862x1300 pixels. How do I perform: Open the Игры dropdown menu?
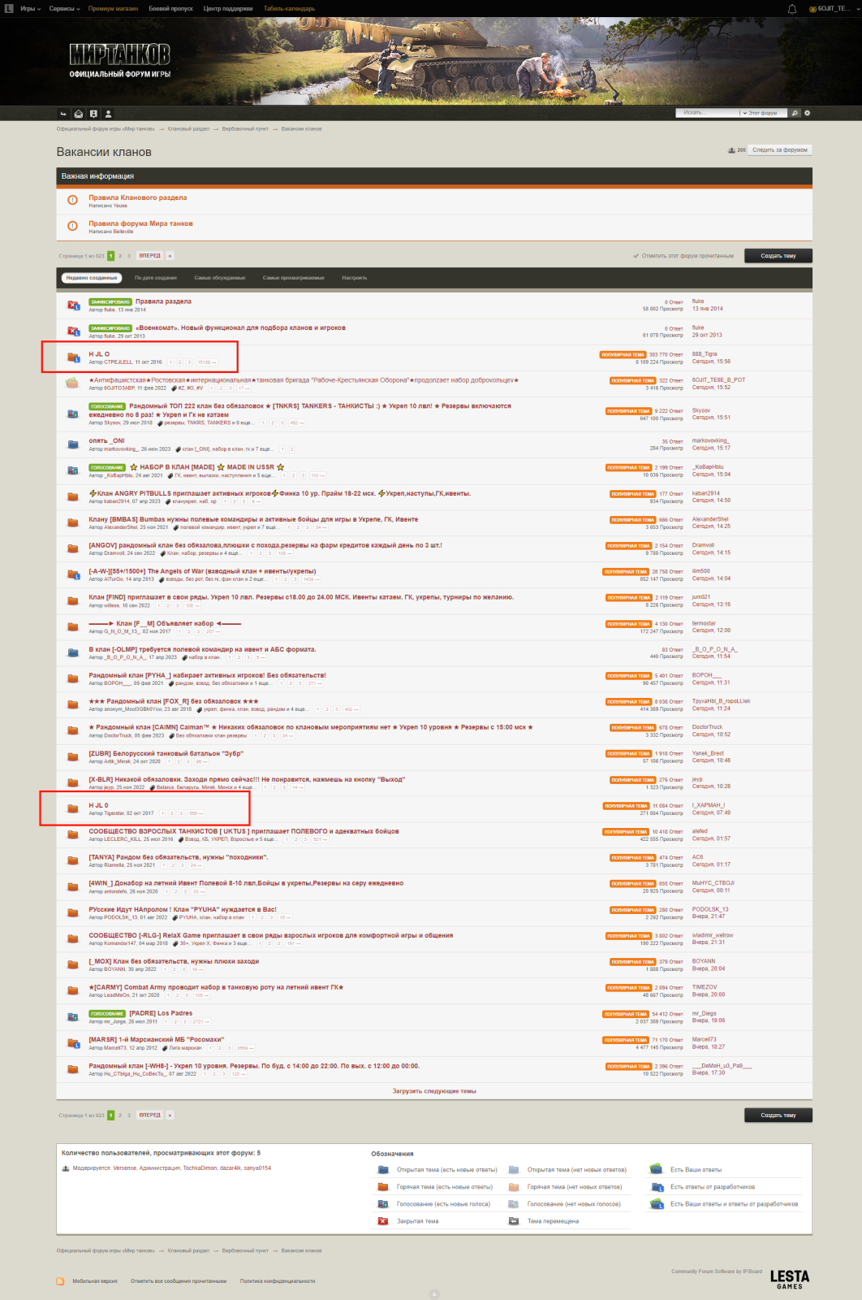(x=30, y=8)
